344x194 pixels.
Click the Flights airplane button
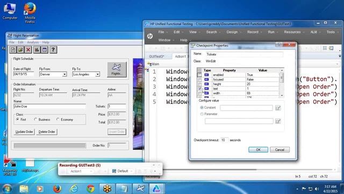pyautogui.click(x=117, y=70)
